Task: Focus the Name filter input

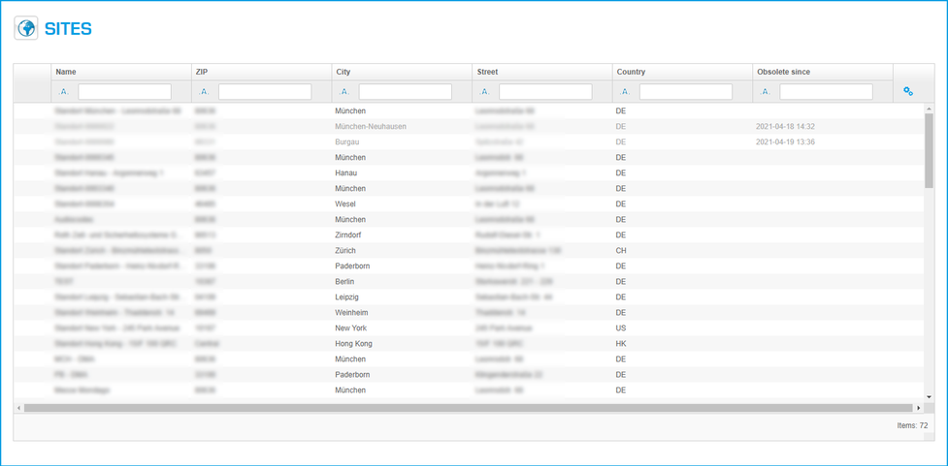Action: [124, 92]
